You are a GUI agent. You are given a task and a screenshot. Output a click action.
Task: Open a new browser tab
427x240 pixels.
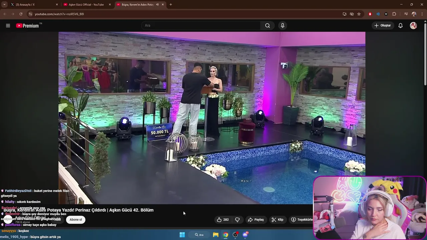tap(171, 5)
